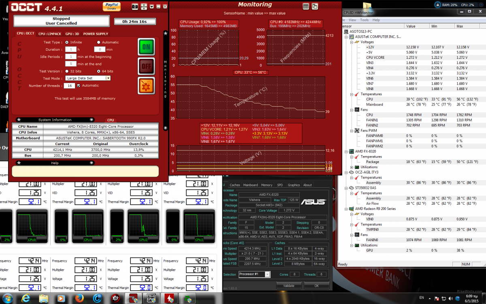Open the POWER SUPPLY tab

(96, 34)
